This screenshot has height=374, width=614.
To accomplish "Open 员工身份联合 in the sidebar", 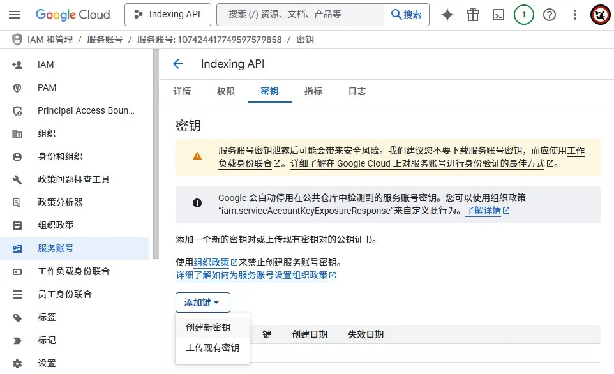I will (75, 294).
